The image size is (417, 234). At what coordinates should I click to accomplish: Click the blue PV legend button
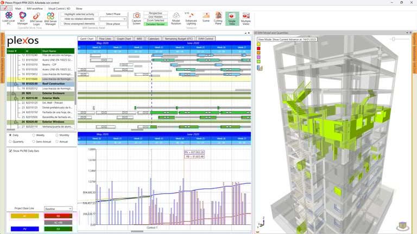click(25, 229)
